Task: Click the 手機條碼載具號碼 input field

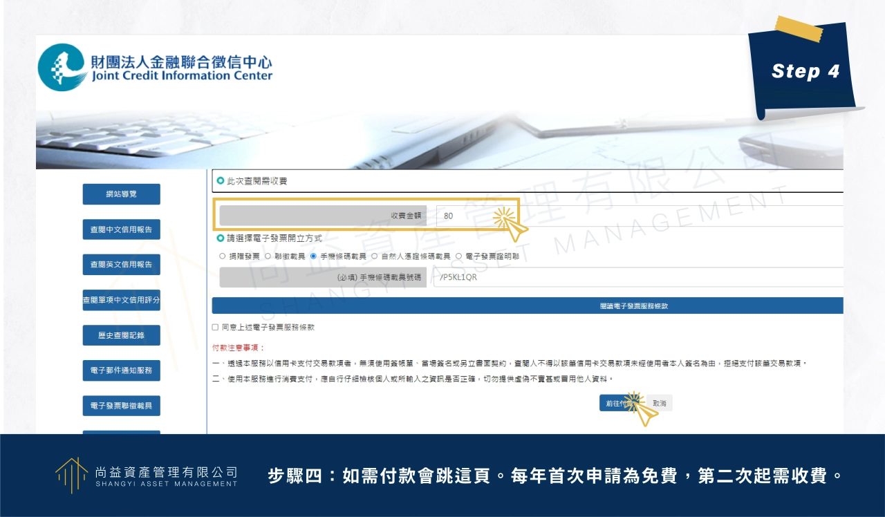Action: [638, 277]
